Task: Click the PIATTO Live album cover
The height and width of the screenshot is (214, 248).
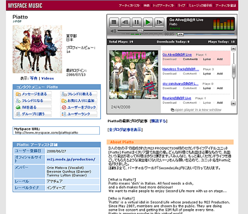Action: 133,74
